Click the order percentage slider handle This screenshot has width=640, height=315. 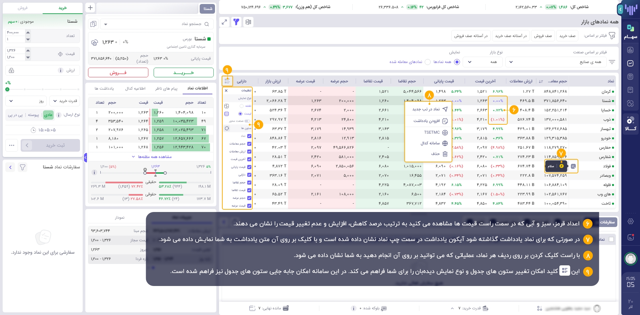(7, 89)
